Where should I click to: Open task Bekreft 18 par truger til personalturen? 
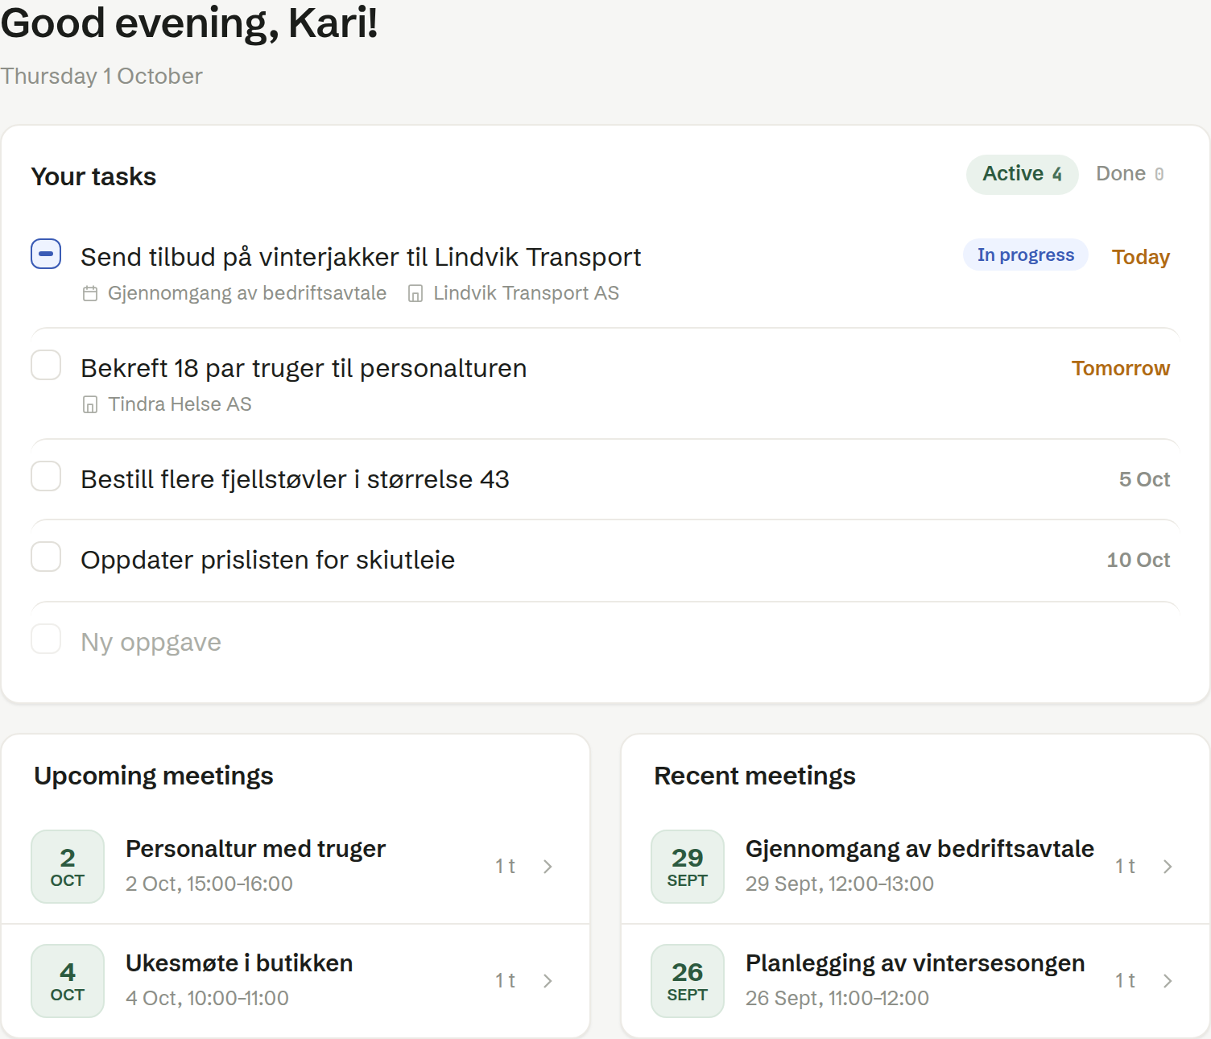pyautogui.click(x=304, y=368)
